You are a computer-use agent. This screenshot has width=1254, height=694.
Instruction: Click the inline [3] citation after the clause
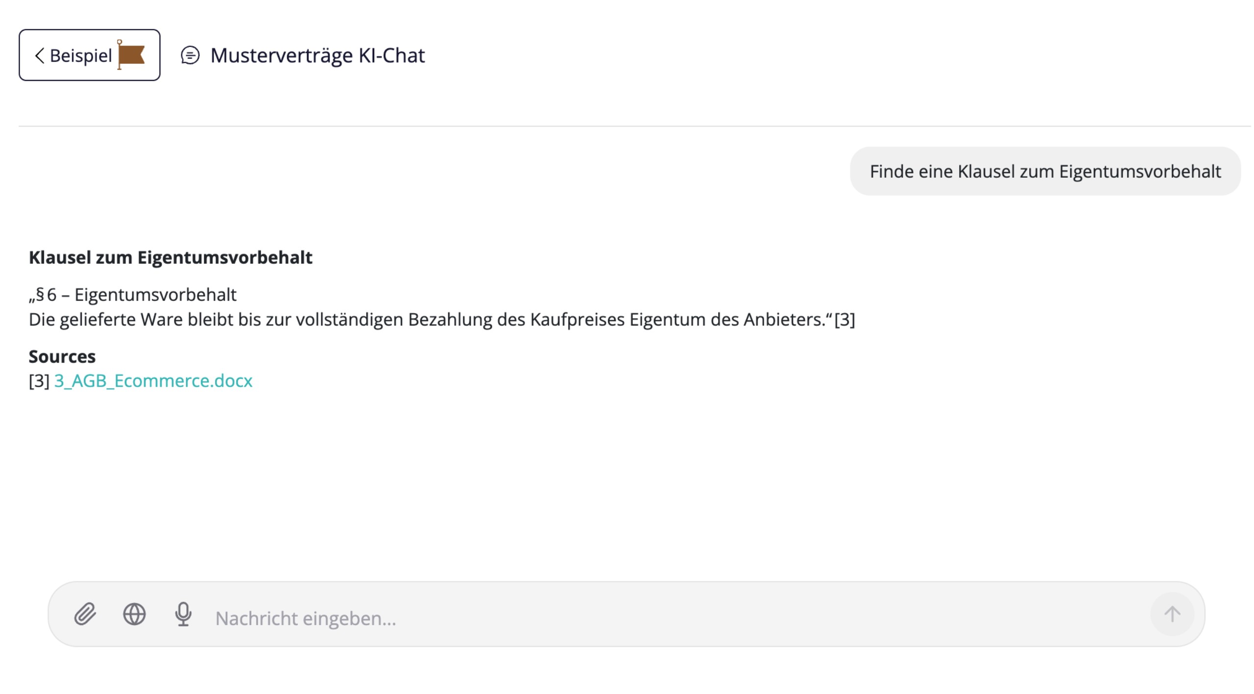pos(844,320)
